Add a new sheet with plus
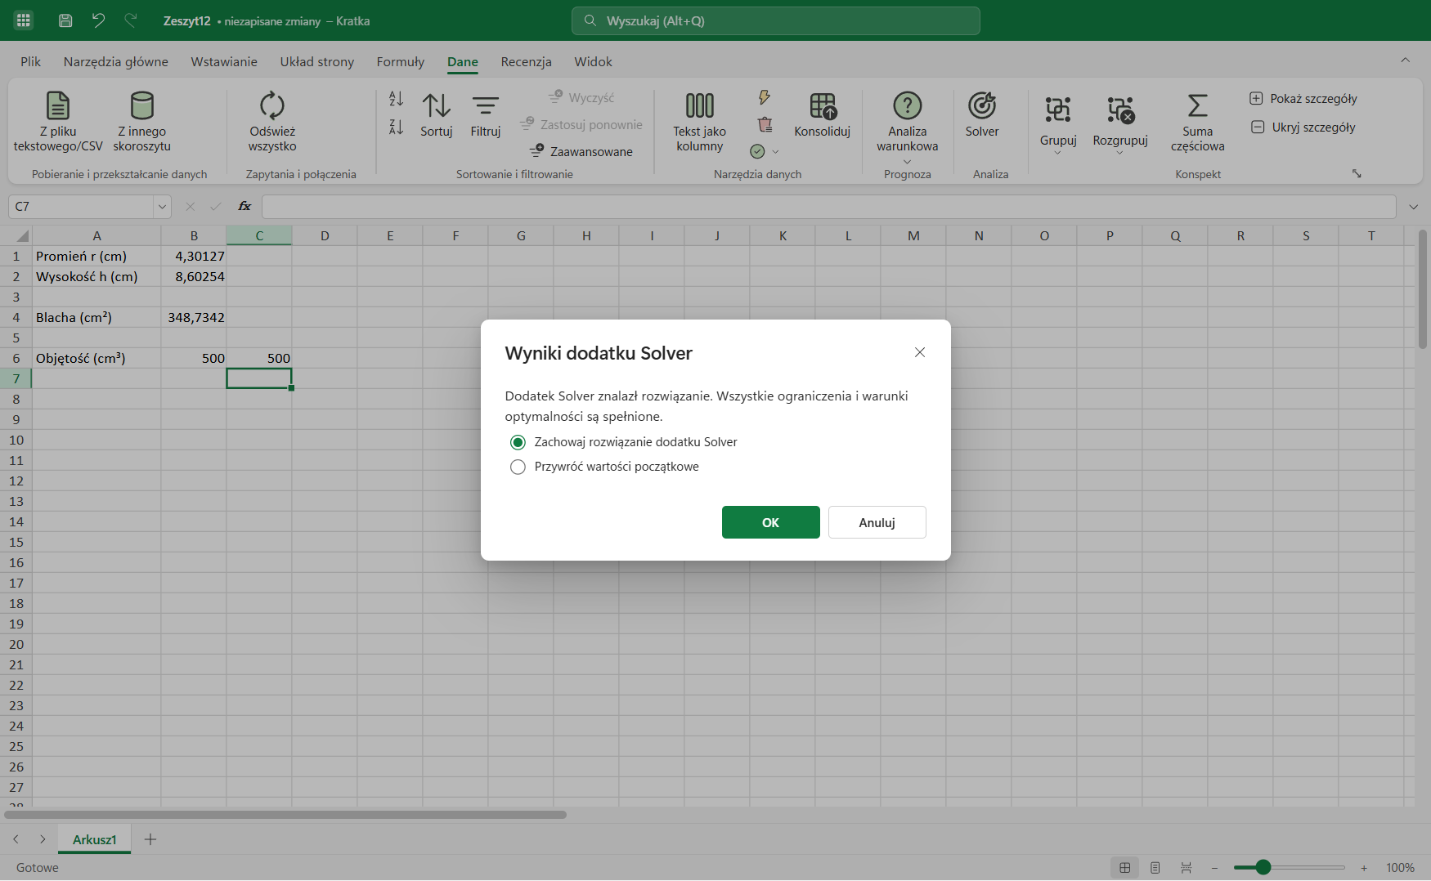Screen dimensions: 1431x881 tap(150, 839)
